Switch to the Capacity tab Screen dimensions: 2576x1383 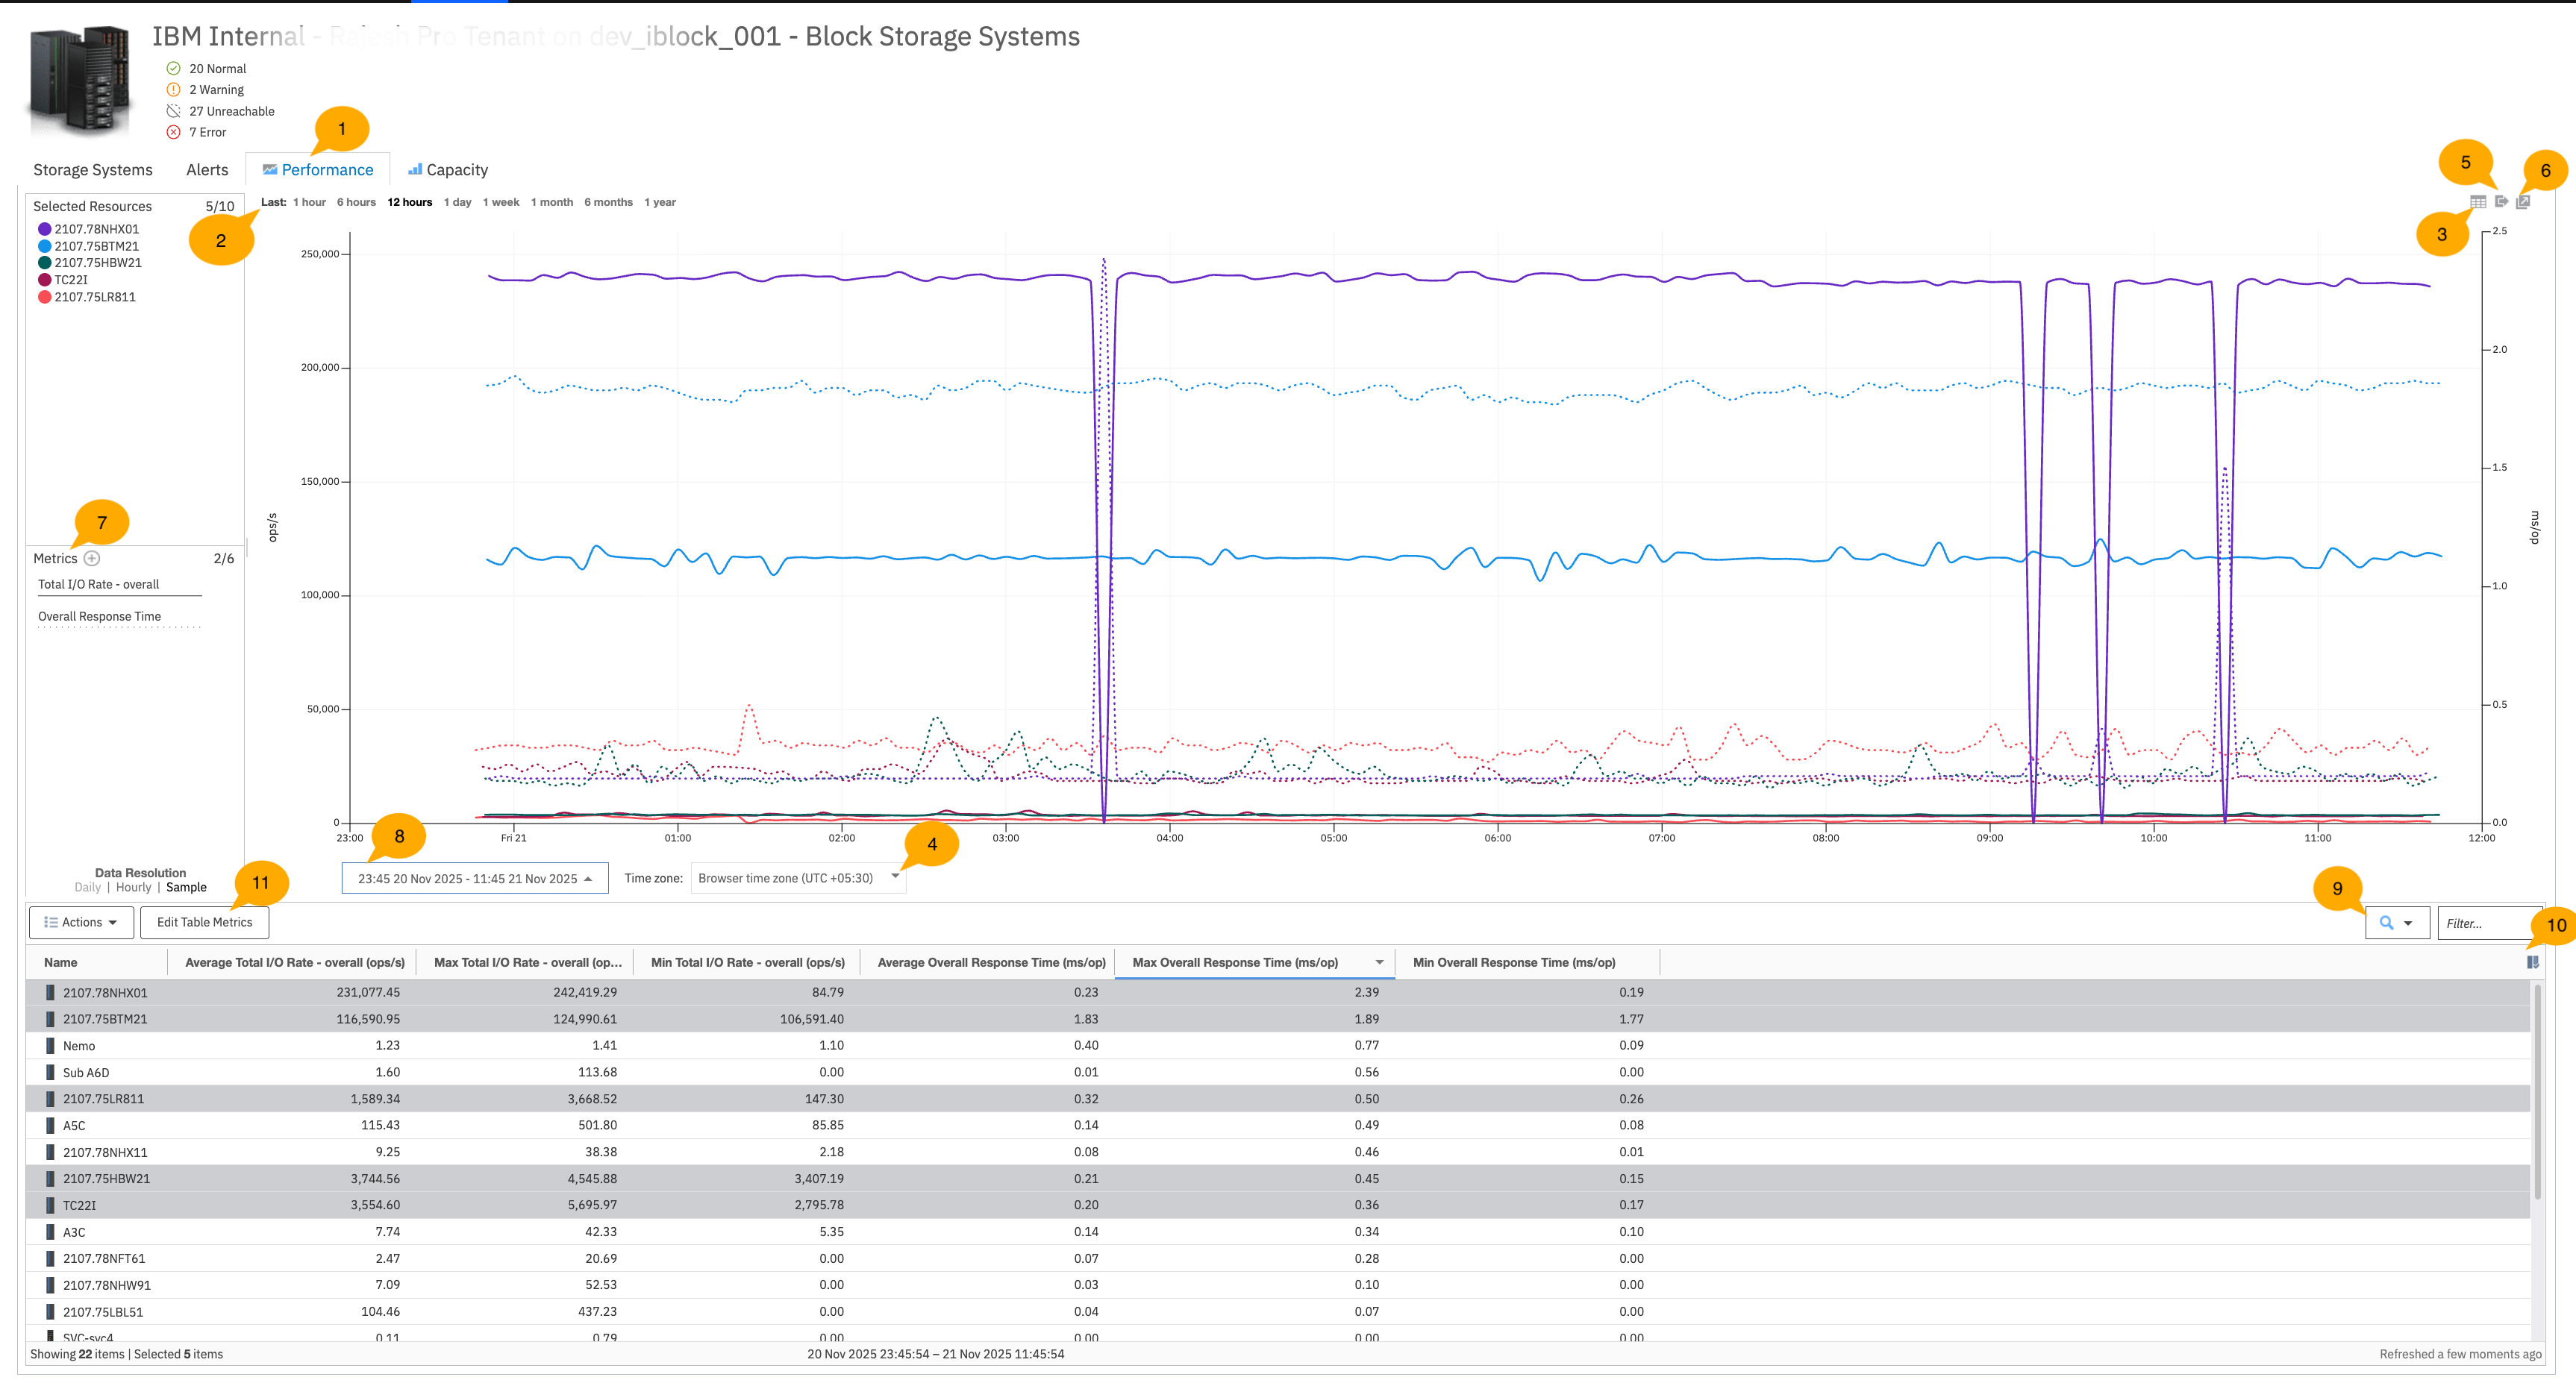pyautogui.click(x=448, y=170)
